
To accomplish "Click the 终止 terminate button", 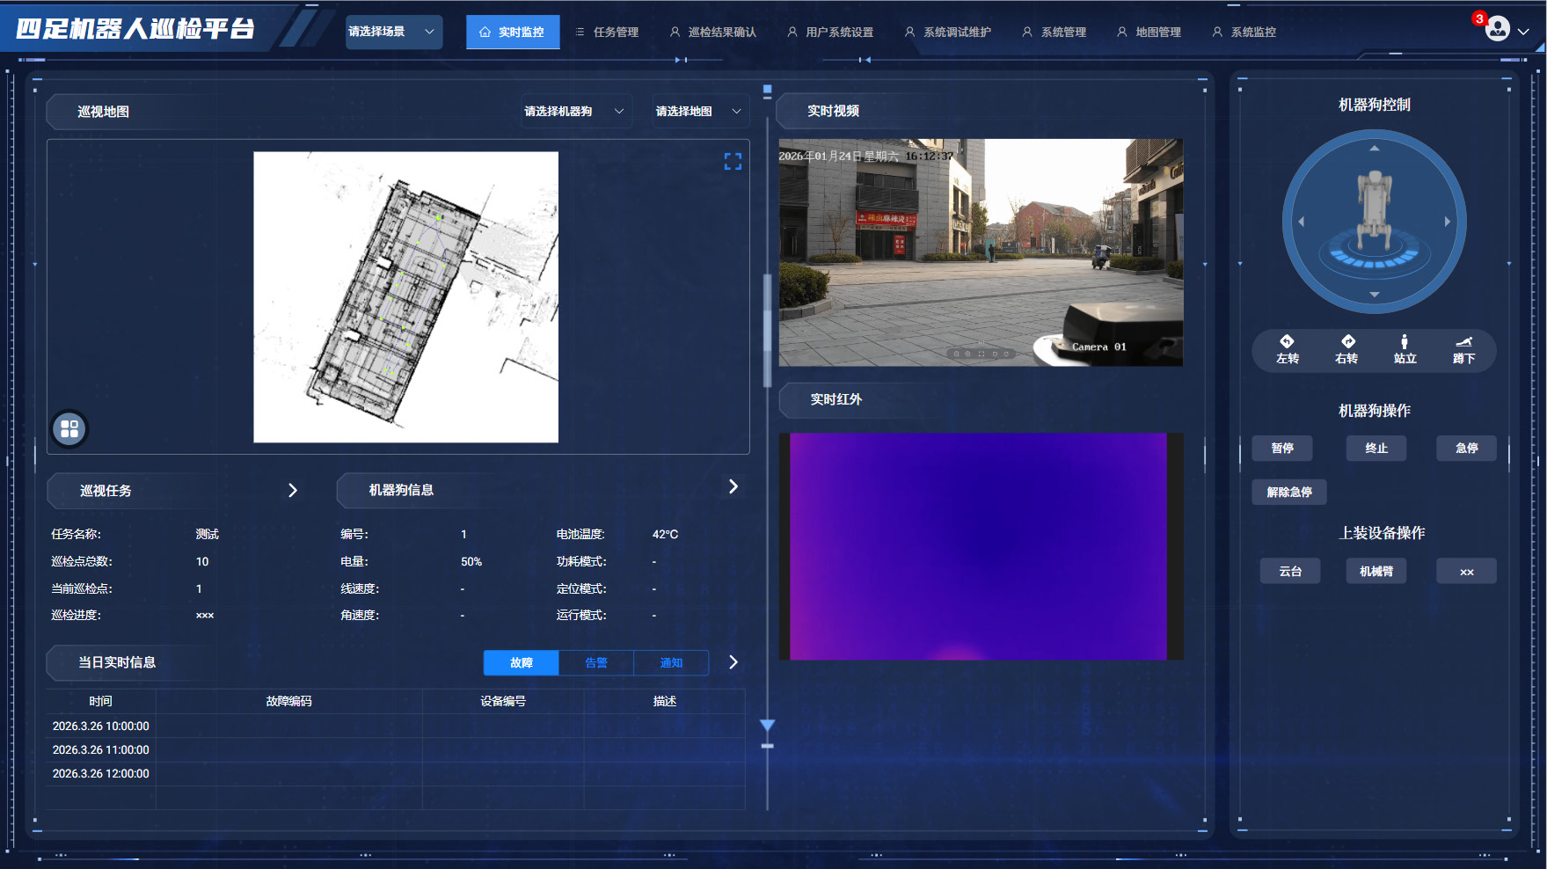I will tap(1376, 449).
